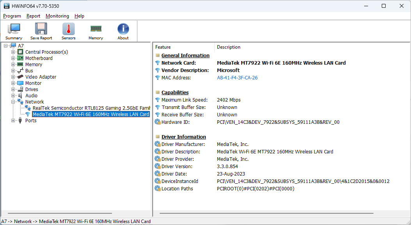This screenshot has height=225, width=411.
Task: Click the Ports plug icon
Action: pyautogui.click(x=20, y=120)
